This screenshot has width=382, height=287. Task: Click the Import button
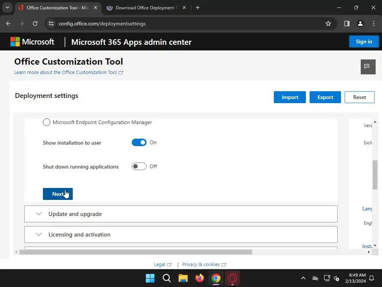(289, 97)
